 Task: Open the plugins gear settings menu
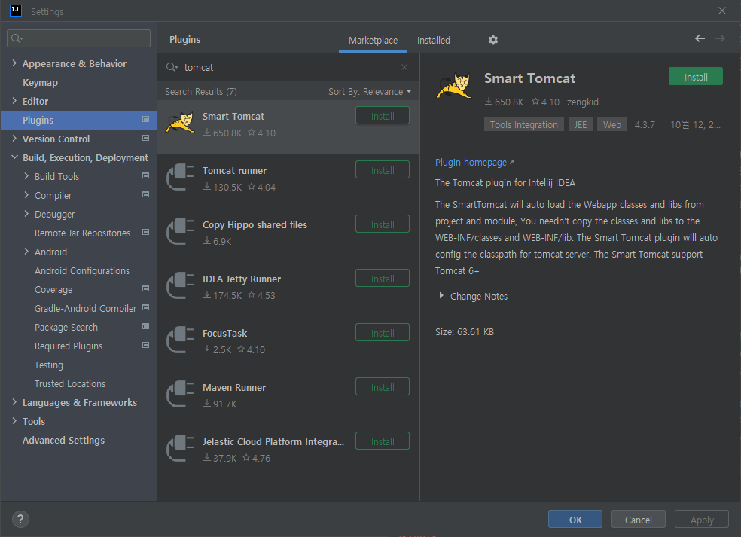(493, 40)
